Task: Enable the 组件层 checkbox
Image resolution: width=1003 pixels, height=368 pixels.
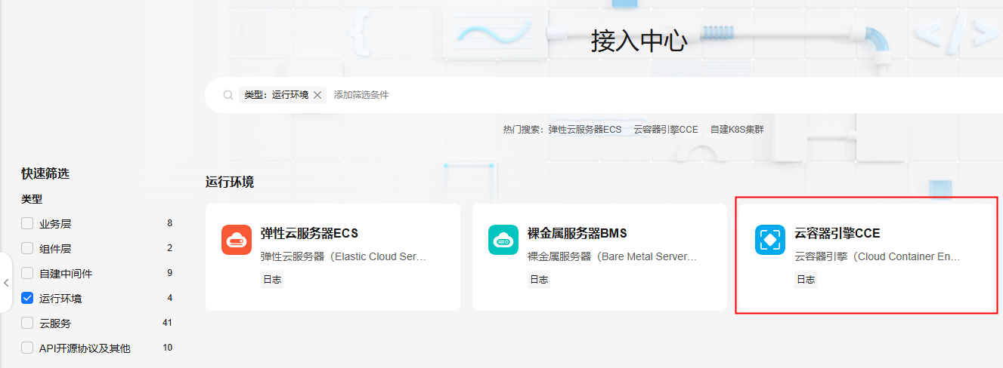Action: click(x=27, y=248)
